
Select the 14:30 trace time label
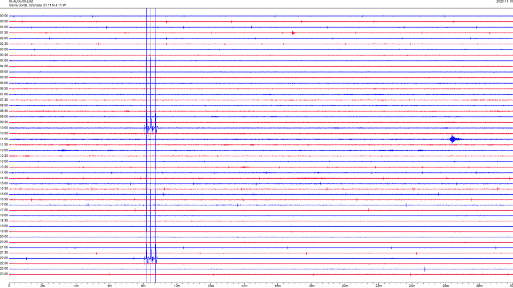pyautogui.click(x=4, y=178)
